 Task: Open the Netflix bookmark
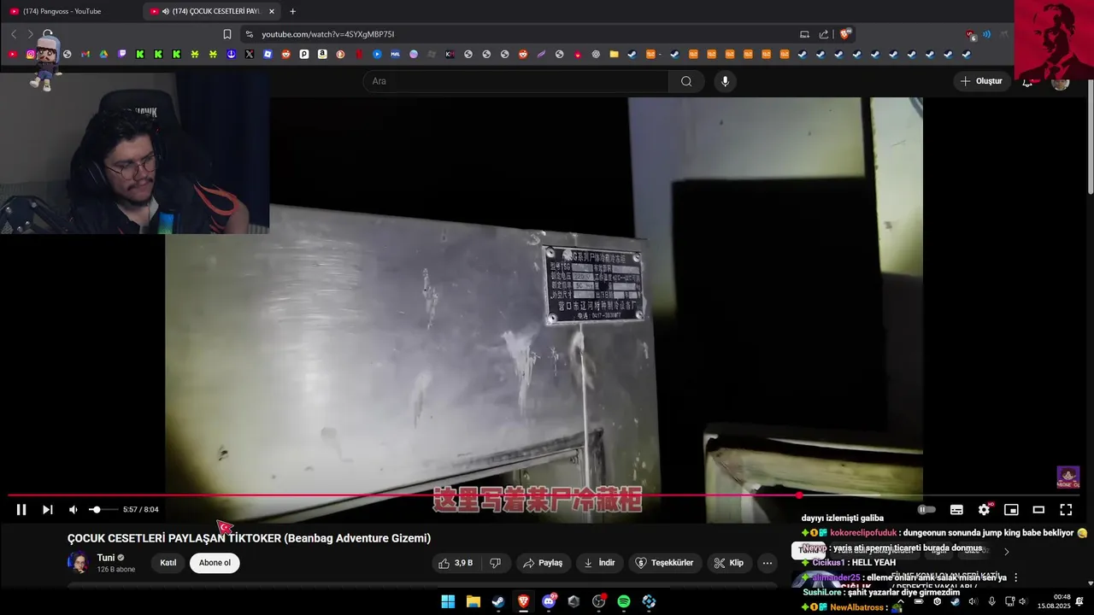point(359,54)
